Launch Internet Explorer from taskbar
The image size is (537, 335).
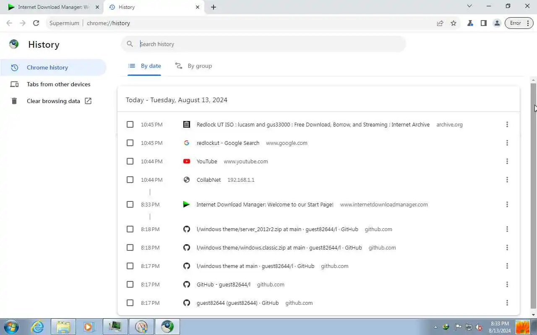(x=38, y=327)
